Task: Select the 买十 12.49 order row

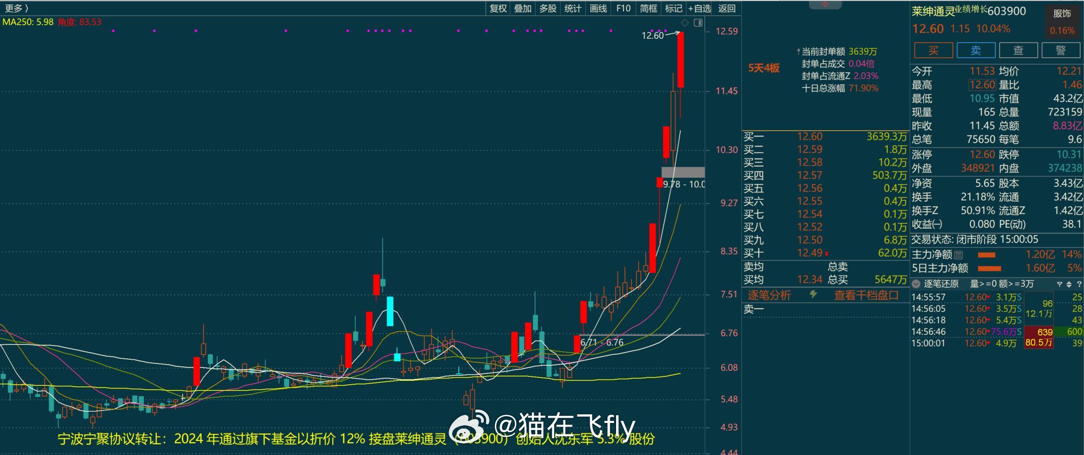Action: [x=825, y=253]
